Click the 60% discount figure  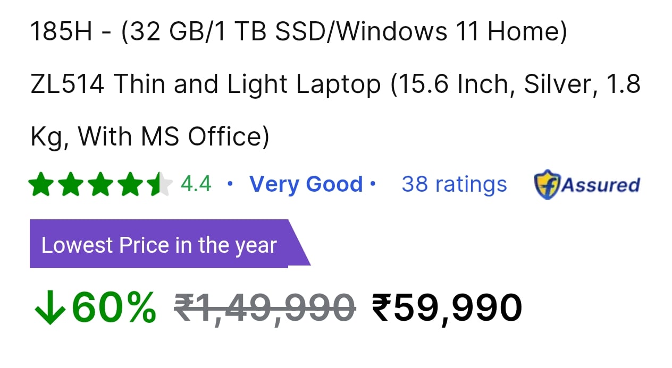click(114, 307)
